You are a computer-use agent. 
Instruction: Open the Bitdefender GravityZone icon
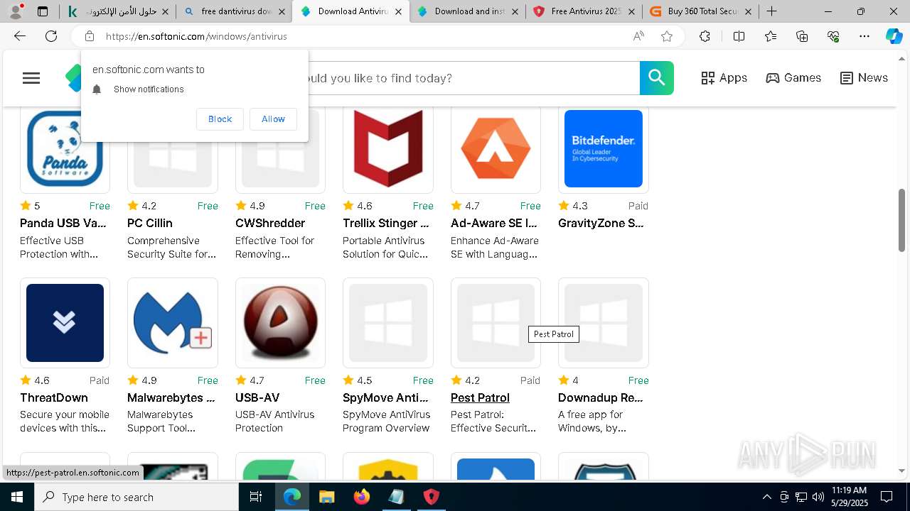click(x=604, y=149)
